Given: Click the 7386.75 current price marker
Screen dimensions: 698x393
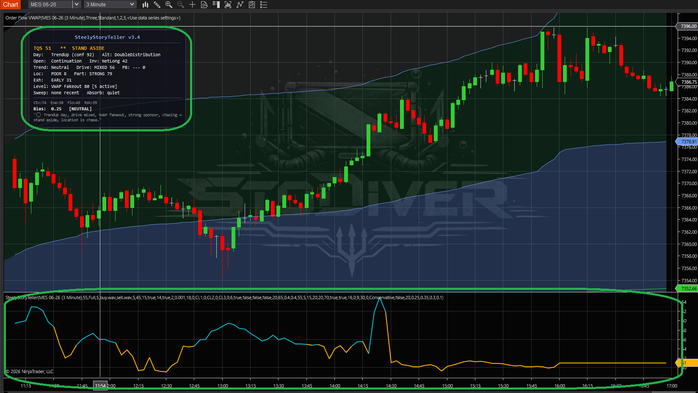Looking at the screenshot, I should pos(688,82).
